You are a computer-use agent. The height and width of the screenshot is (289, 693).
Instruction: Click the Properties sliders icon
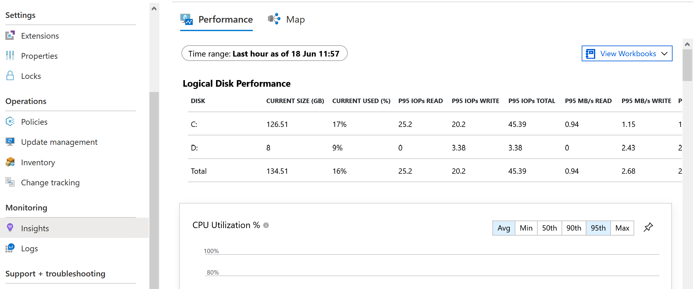(10, 56)
